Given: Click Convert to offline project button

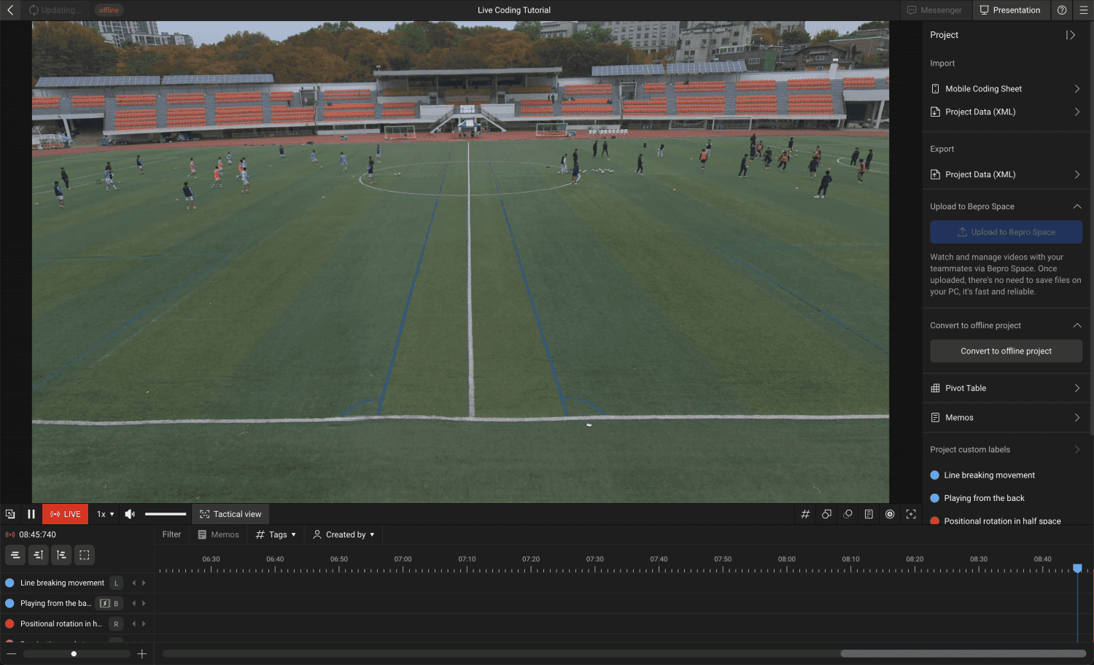Looking at the screenshot, I should 1006,351.
